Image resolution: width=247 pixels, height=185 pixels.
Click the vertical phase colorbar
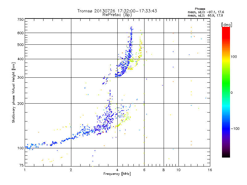(x=226, y=92)
